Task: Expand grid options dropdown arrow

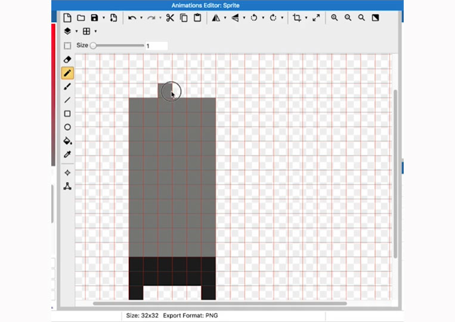Action: 95,32
